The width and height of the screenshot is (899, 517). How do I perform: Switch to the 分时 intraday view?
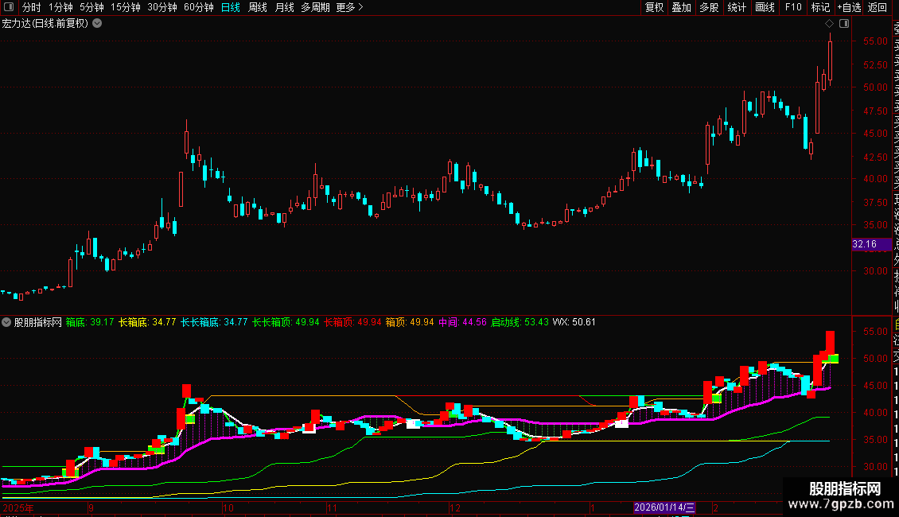point(31,8)
